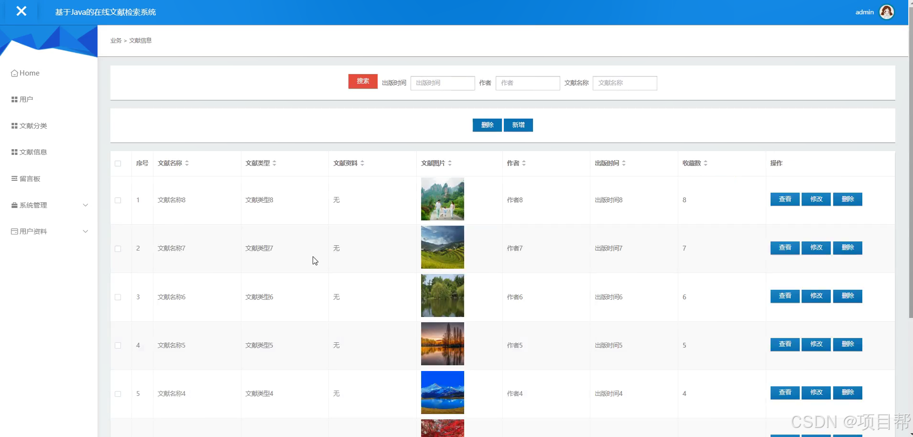913x437 pixels.
Task: Click 删除 for row 文献名称8
Action: [848, 199]
